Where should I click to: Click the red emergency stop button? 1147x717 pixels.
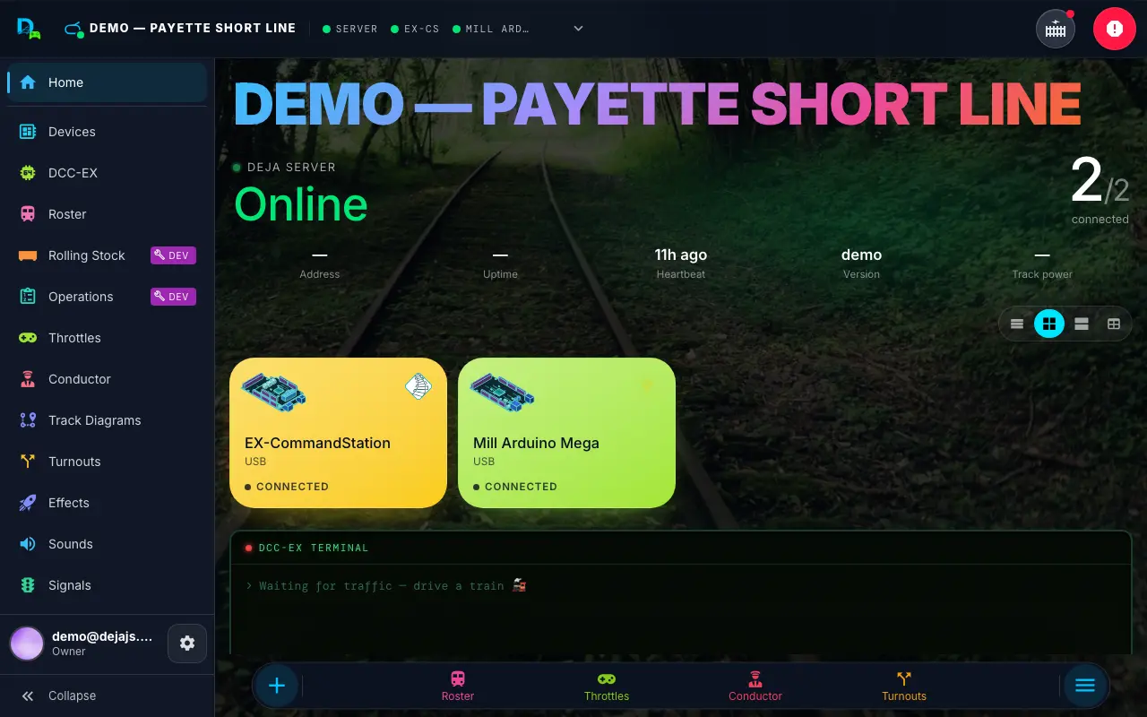click(1114, 29)
